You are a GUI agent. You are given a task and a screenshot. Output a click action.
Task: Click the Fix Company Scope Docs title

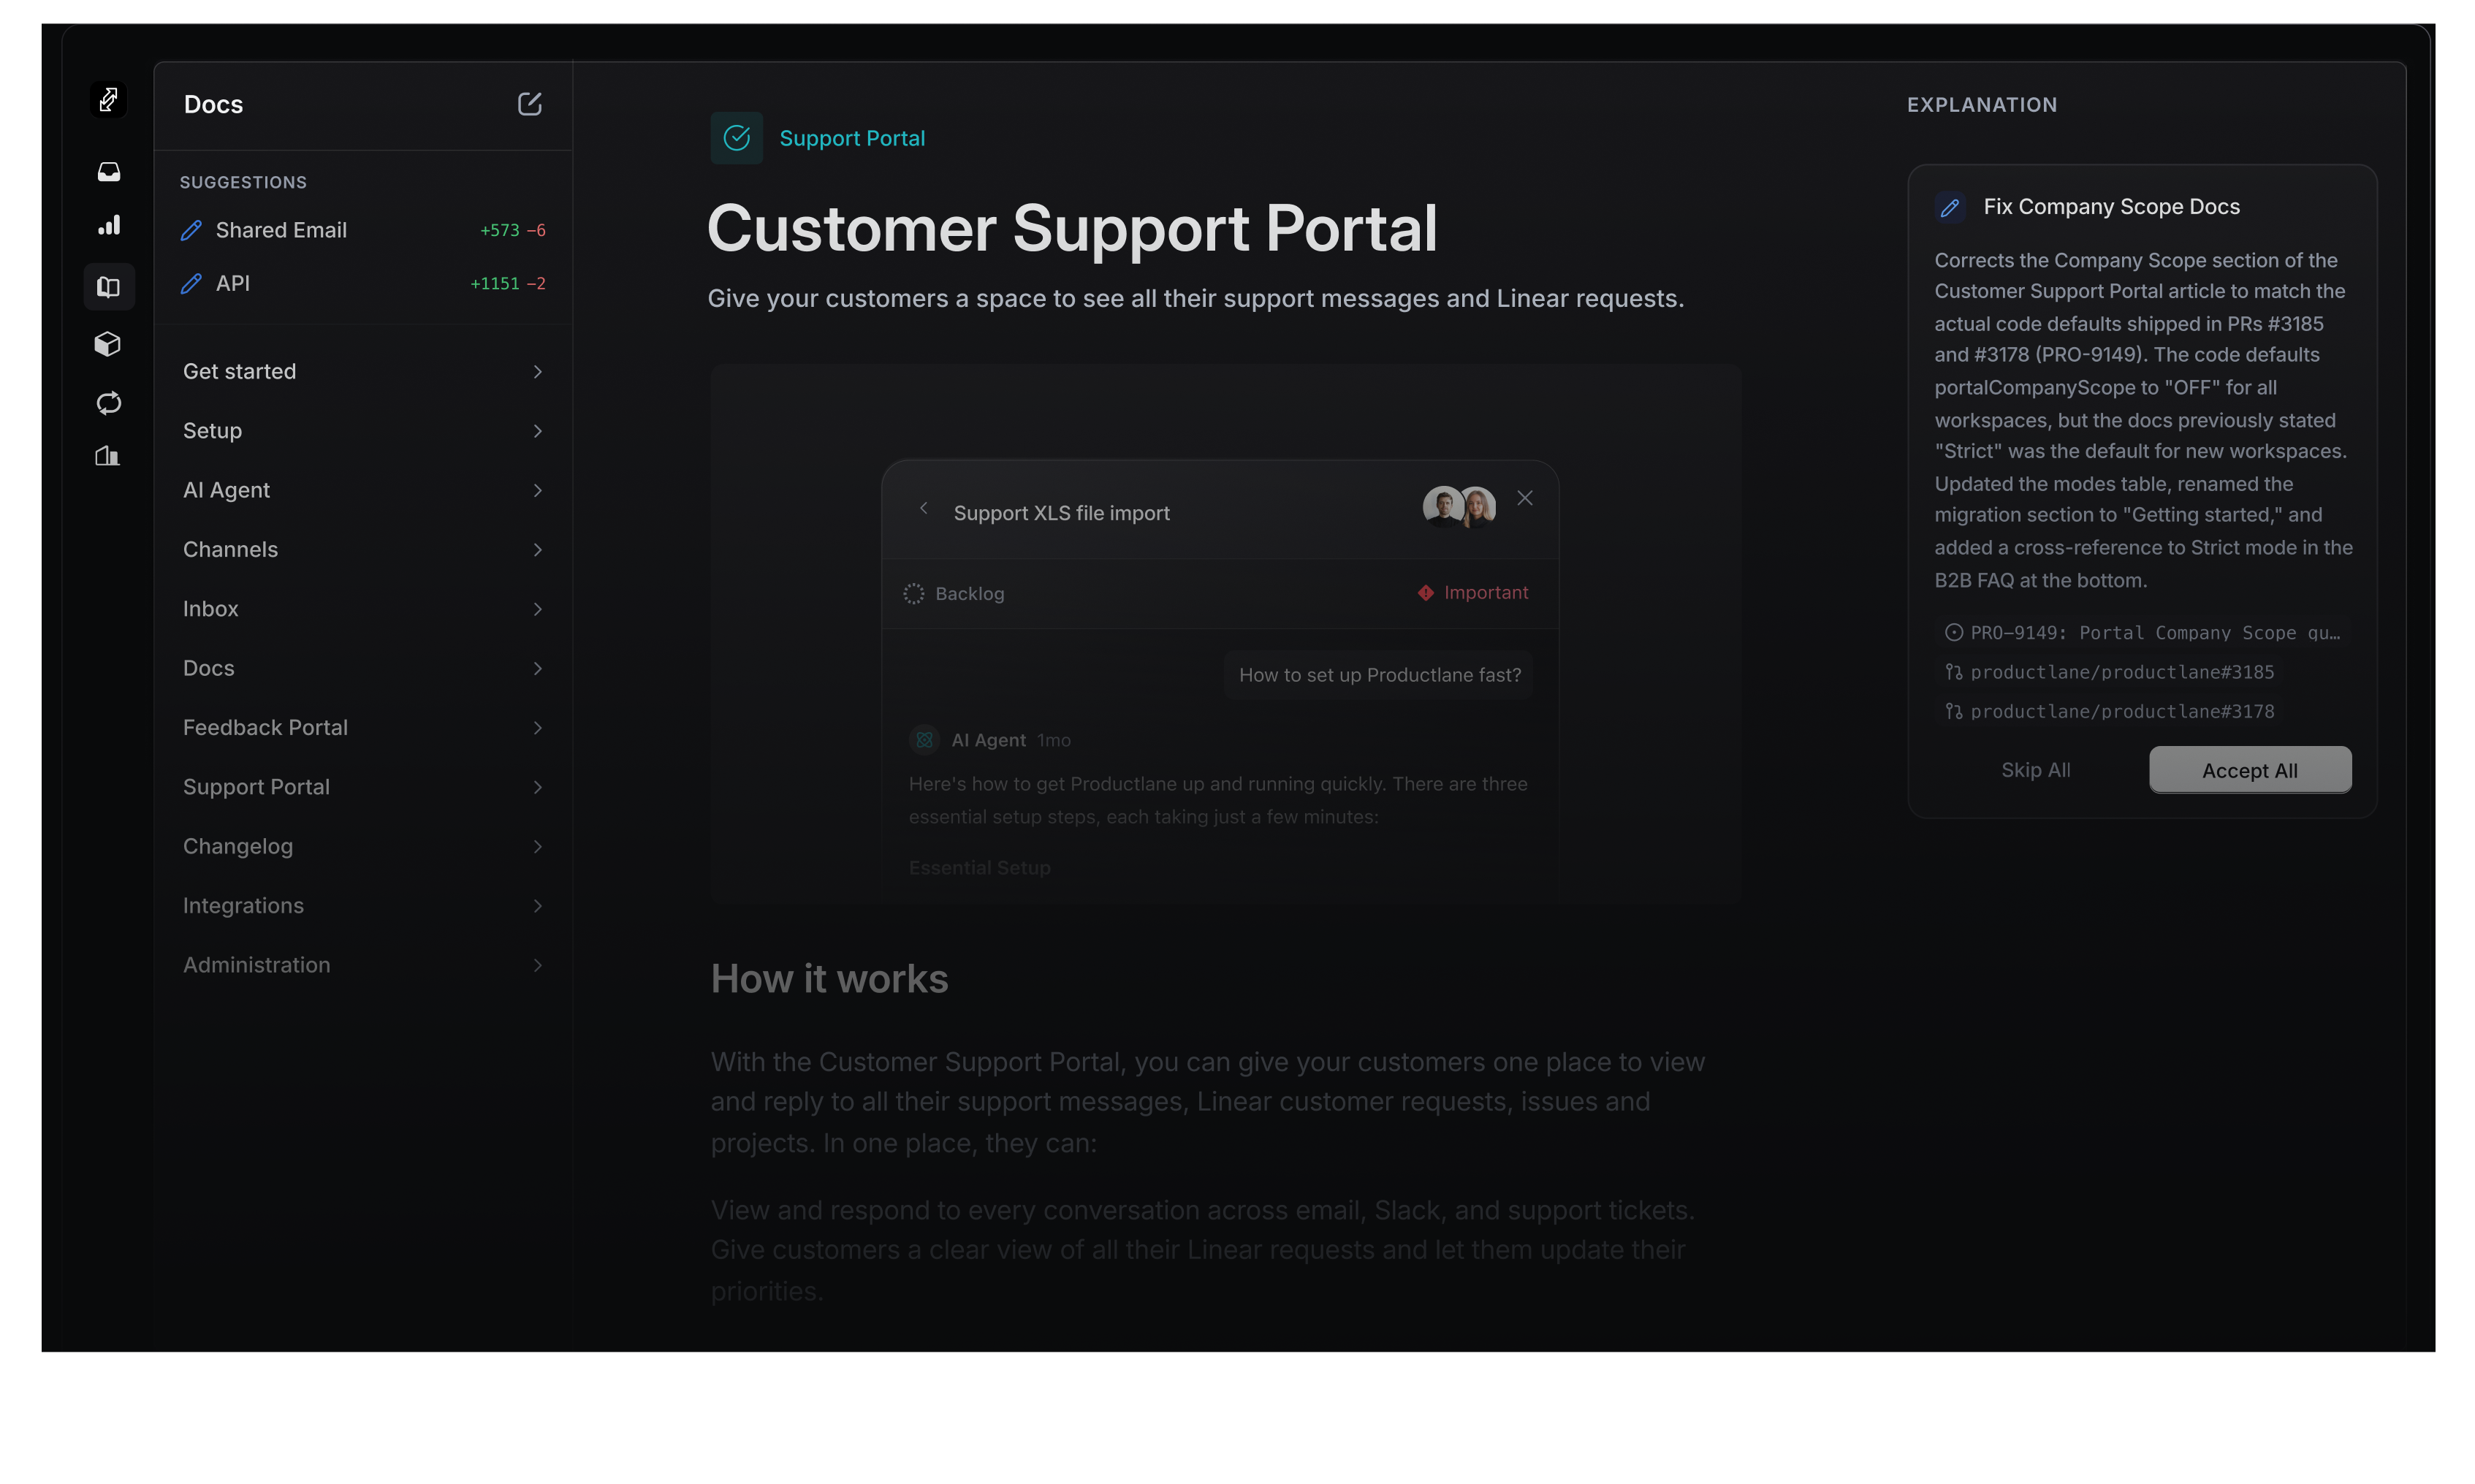2111,207
